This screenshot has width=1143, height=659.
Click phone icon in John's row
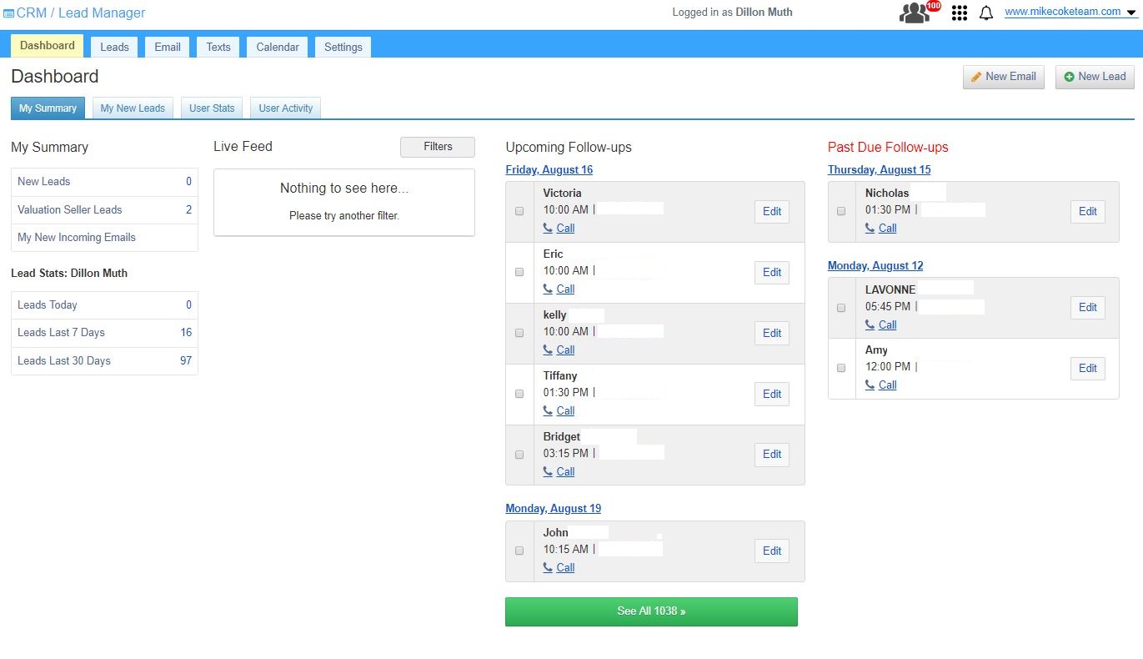(548, 567)
